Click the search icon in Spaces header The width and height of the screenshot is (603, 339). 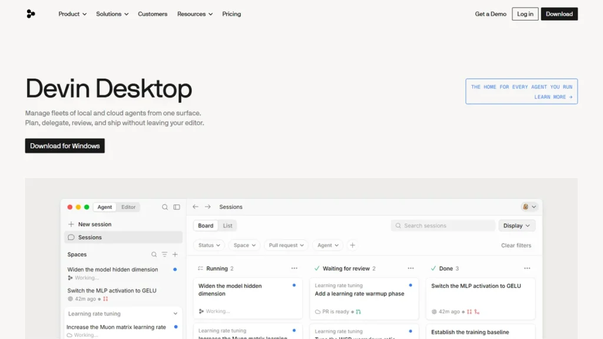click(x=154, y=254)
